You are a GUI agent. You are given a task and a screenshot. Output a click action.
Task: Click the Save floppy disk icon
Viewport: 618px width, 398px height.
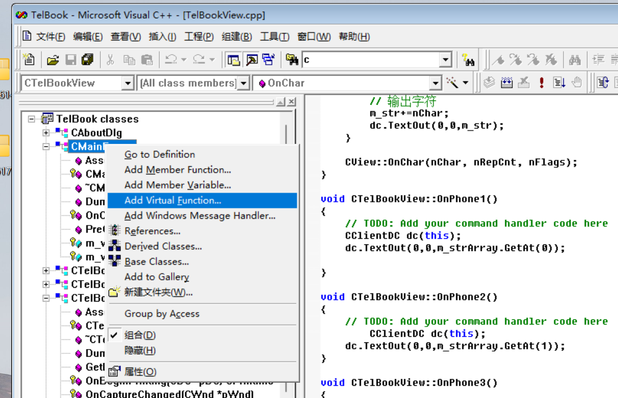[70, 60]
